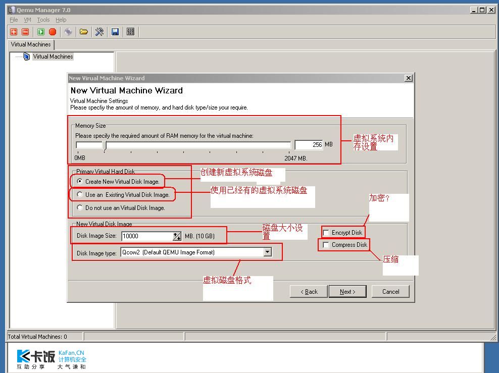Click the MB. (10 GB) size text
The height and width of the screenshot is (373, 499).
point(199,236)
